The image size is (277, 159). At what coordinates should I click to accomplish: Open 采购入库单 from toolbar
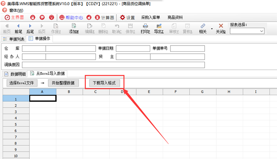pos(151,17)
